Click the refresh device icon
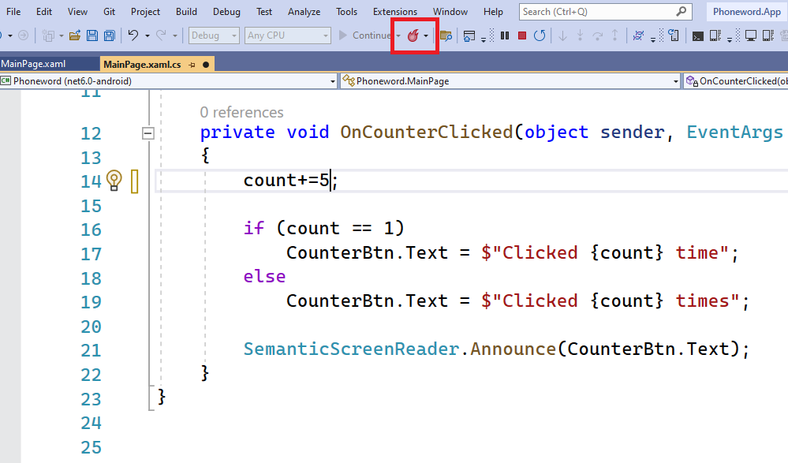Viewport: 788px width, 463px height. pyautogui.click(x=674, y=35)
